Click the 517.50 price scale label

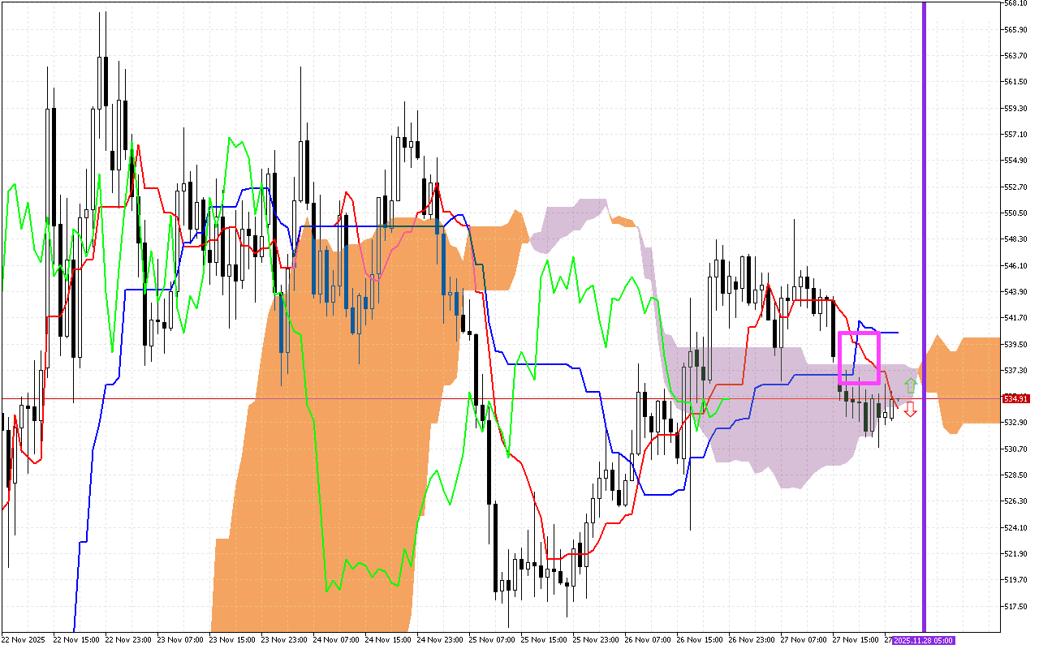point(1016,606)
